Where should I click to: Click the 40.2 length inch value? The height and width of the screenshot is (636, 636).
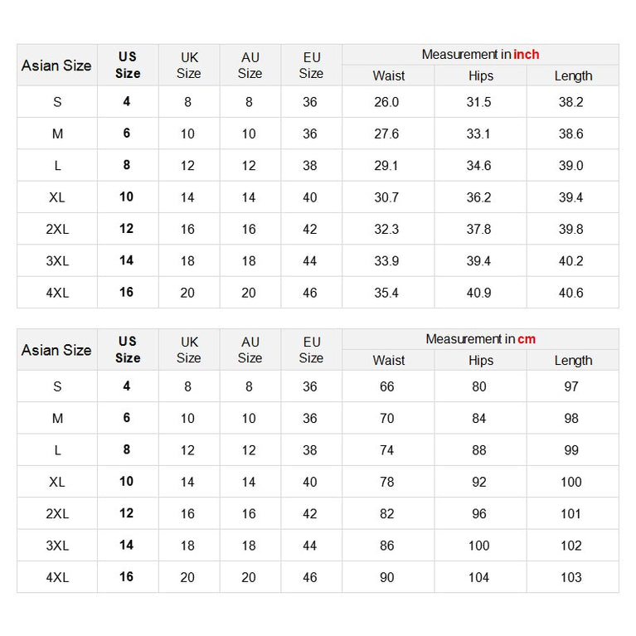point(570,261)
